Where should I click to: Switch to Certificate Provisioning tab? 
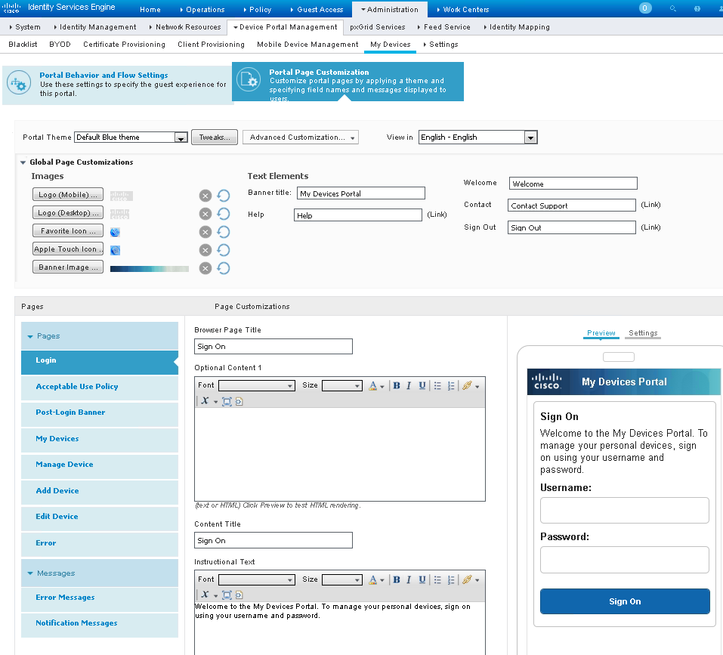click(x=124, y=45)
